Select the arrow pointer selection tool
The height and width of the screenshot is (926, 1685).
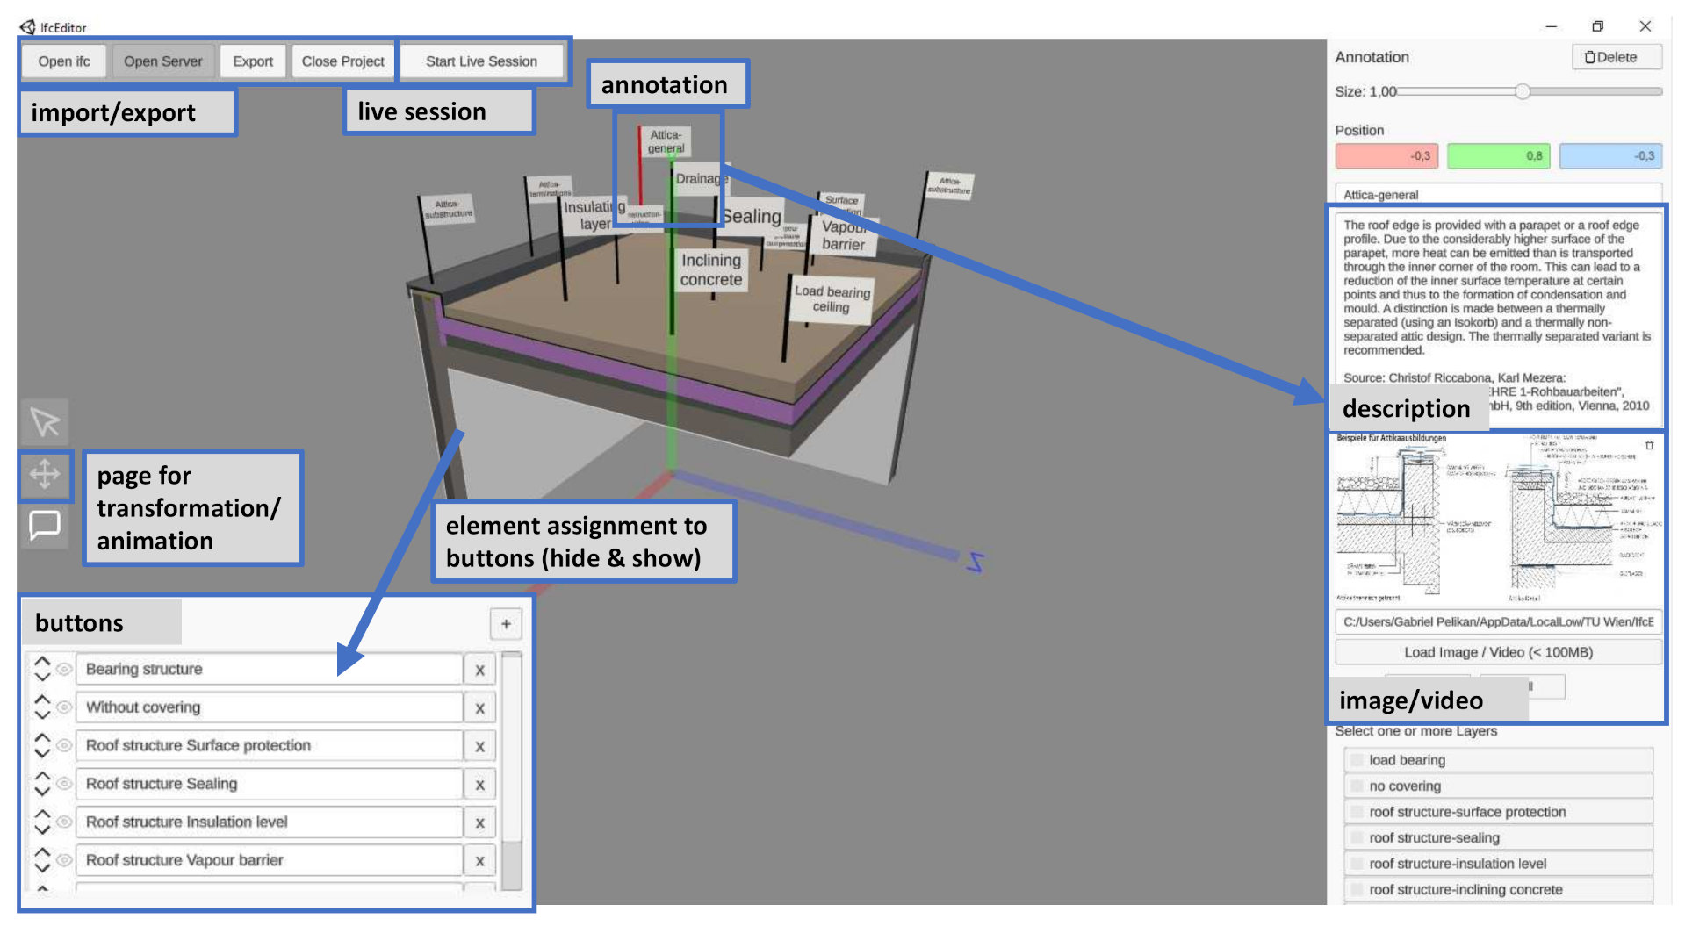coord(45,422)
